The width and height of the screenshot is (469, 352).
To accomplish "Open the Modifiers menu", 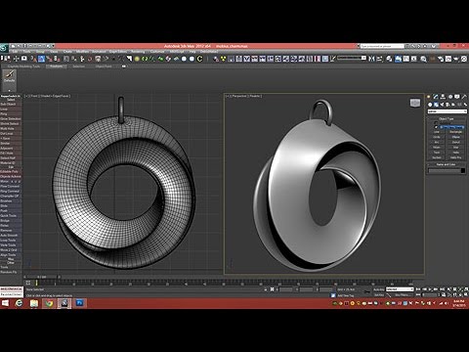I will [x=82, y=52].
